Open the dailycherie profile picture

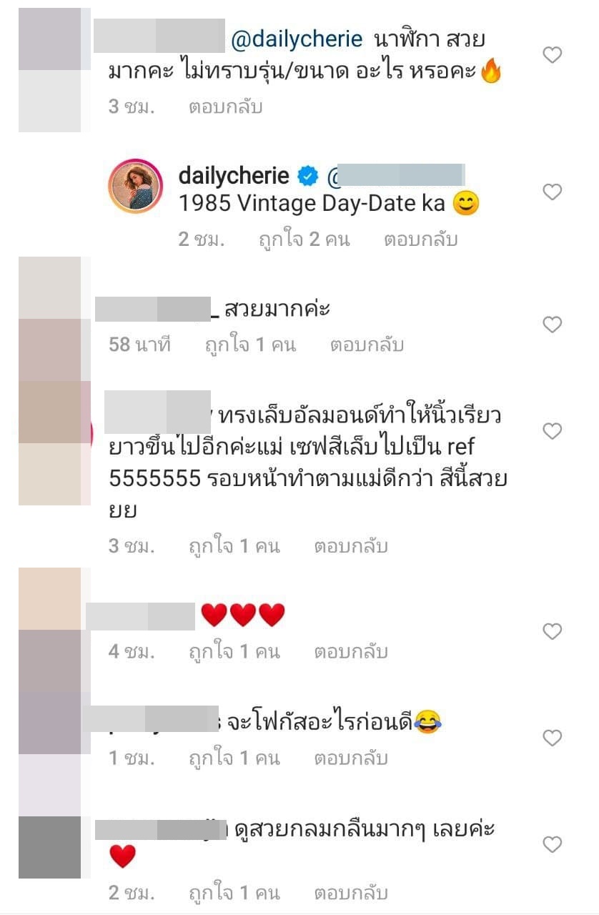(x=136, y=186)
